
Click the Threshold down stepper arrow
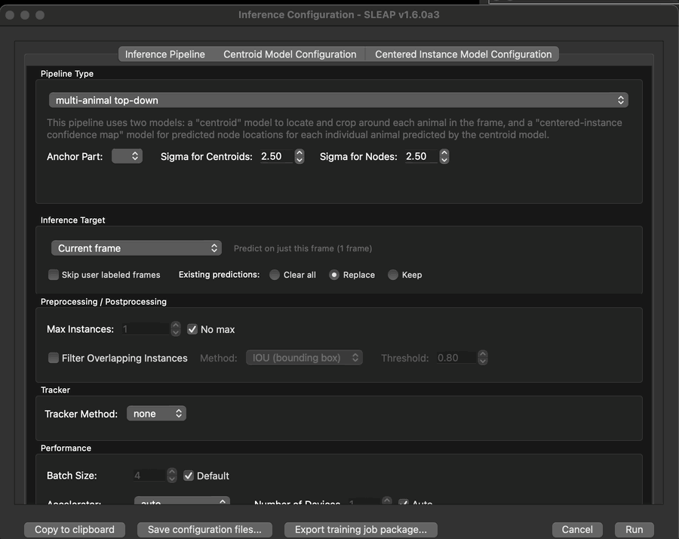click(482, 362)
